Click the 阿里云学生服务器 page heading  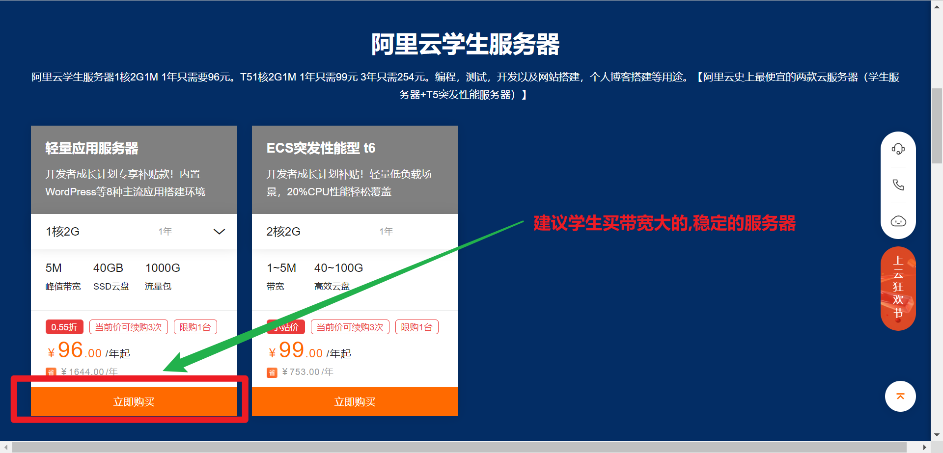(465, 44)
